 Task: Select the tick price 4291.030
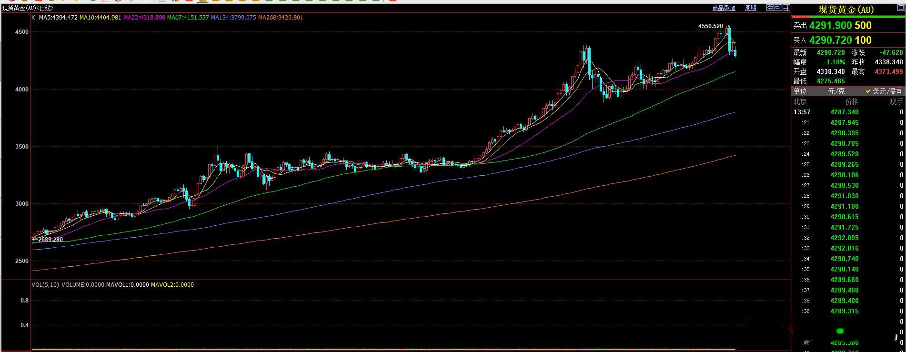[x=845, y=196]
